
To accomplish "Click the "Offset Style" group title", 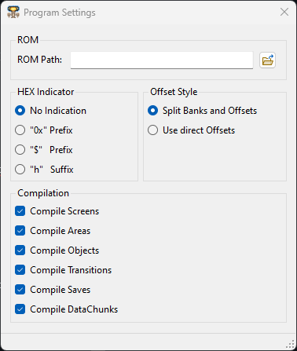I will [x=174, y=92].
